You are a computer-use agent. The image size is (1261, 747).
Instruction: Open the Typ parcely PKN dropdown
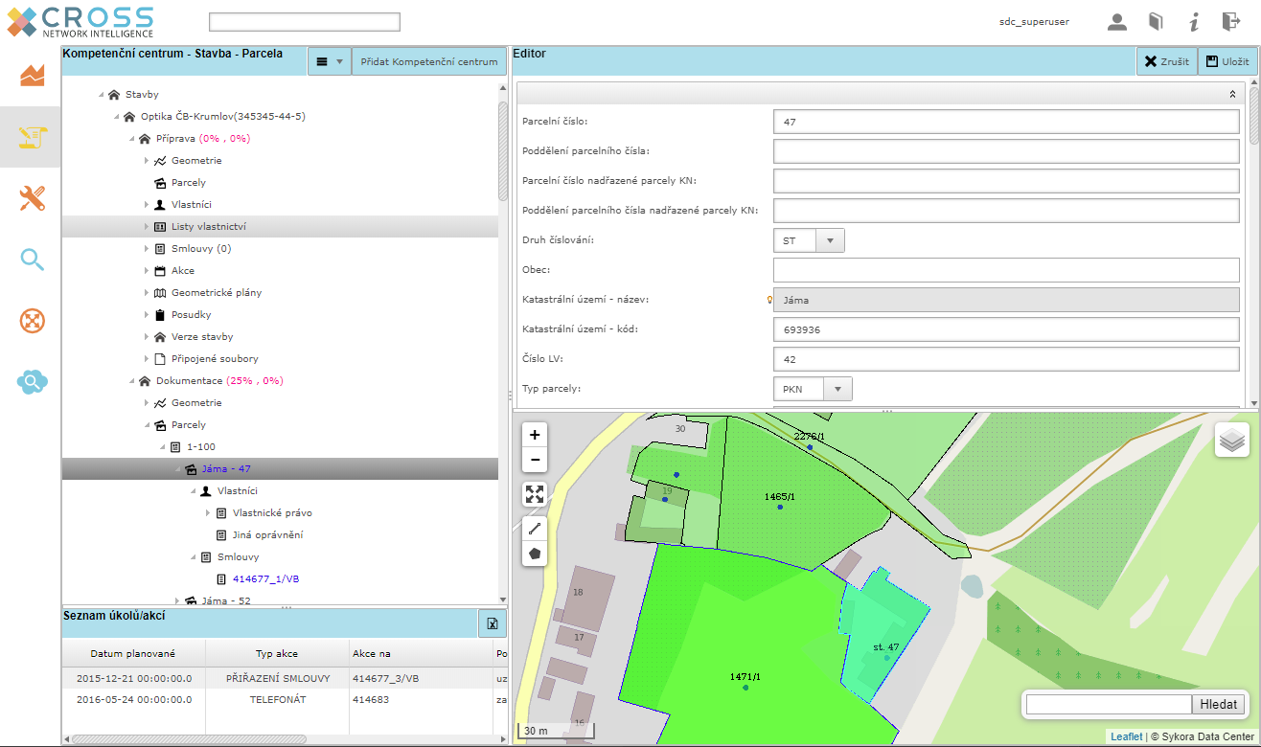837,389
